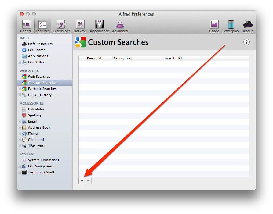The image size is (273, 214).
Task: Open Spelling settings
Action: (45, 115)
